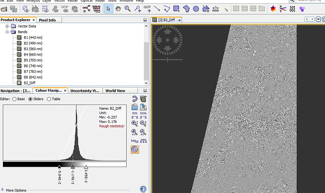Toggle the GCP overlay icon
This screenshot has width=325, height=193.
(x=65, y=9)
